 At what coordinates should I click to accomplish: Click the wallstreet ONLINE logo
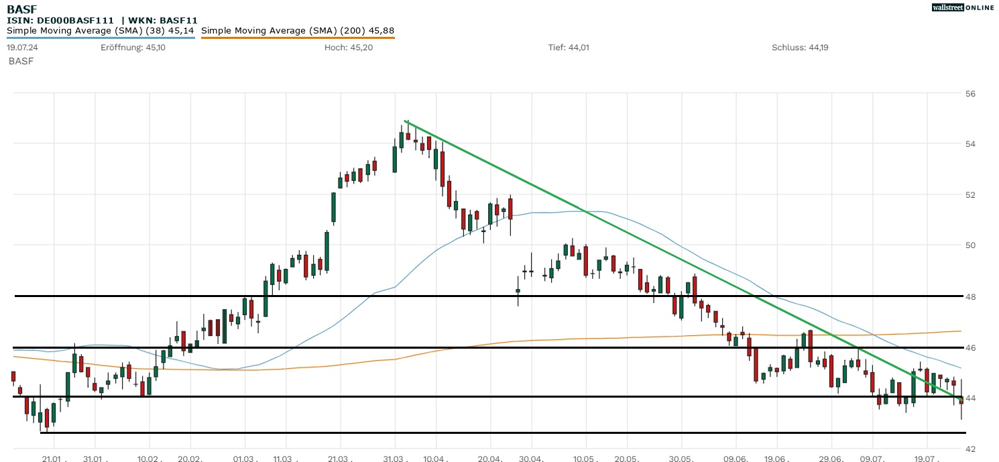point(961,7)
